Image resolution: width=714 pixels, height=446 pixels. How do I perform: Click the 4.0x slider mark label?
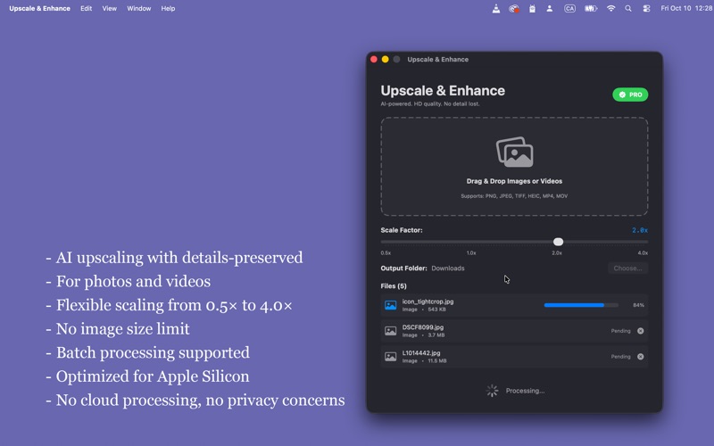click(643, 253)
